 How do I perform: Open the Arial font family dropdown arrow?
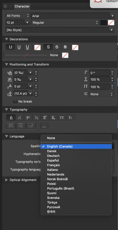(112, 16)
